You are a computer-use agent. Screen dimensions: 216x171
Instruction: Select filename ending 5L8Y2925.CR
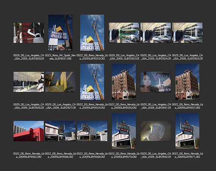pos(187,57)
